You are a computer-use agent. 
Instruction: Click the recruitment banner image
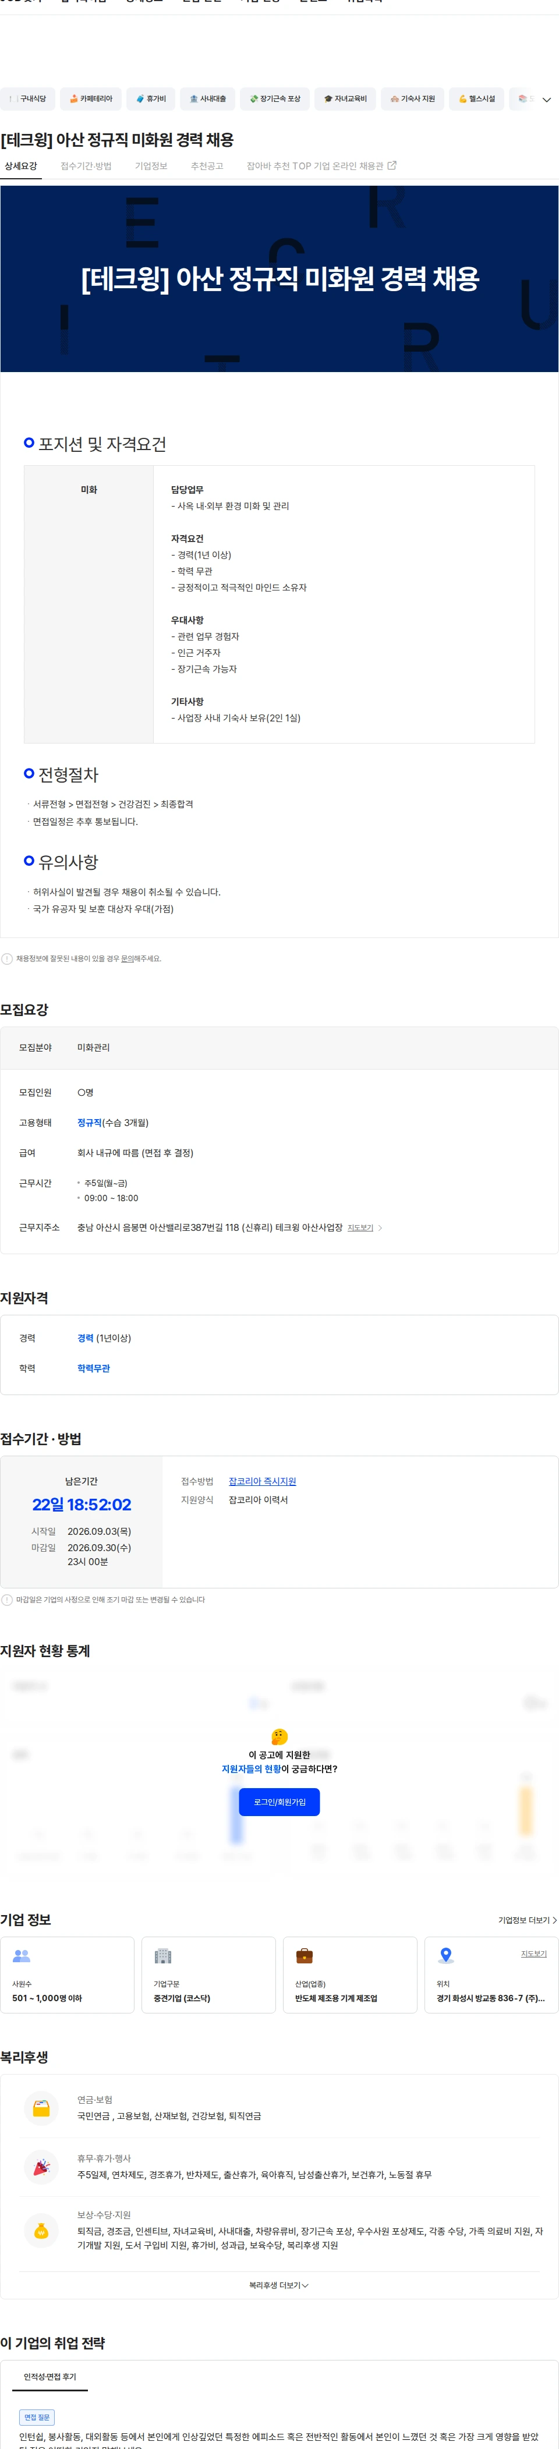coord(279,278)
